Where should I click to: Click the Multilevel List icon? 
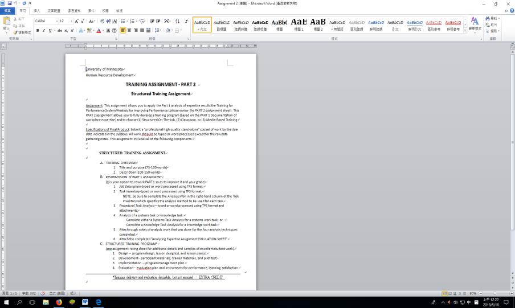[141, 21]
